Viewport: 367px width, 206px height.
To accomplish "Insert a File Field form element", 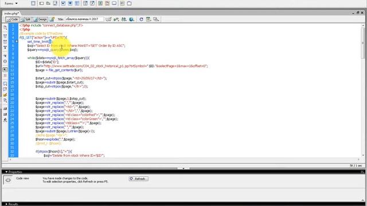I will 107,3.
